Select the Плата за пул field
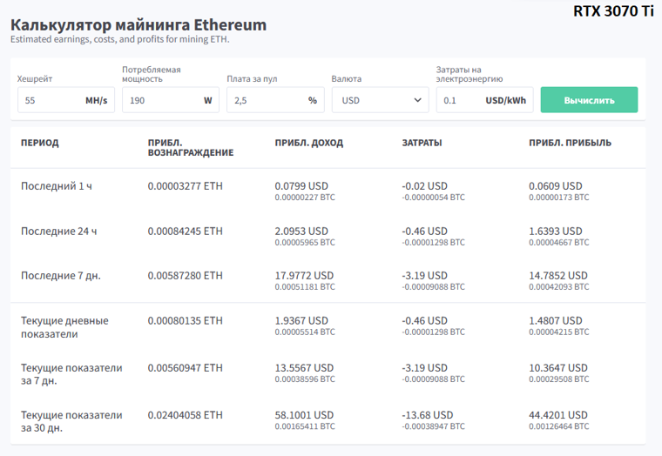 (264, 100)
